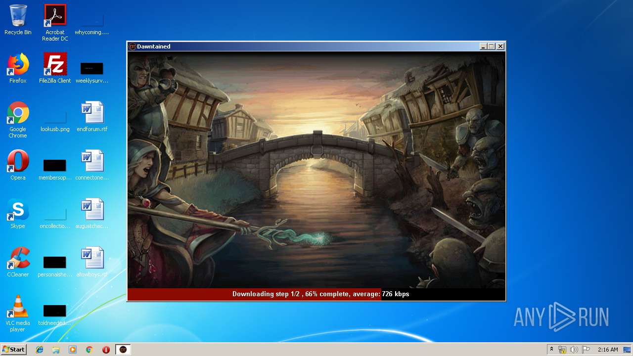The image size is (633, 356).
Task: Open connectone document icon
Action: (92, 165)
